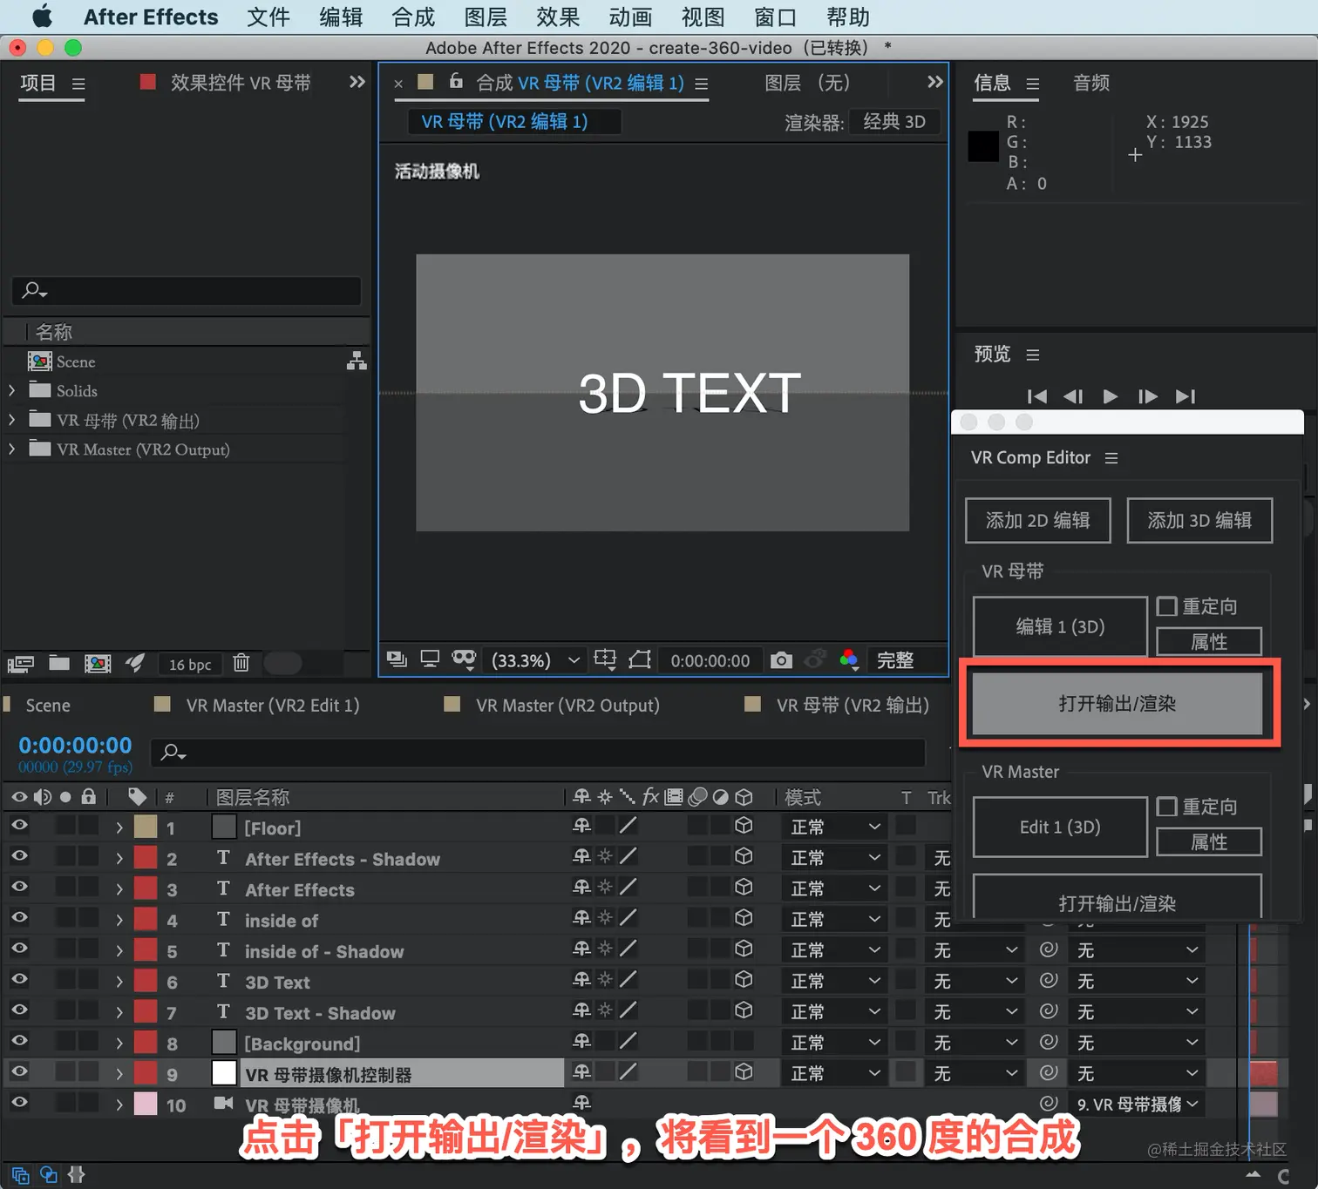This screenshot has width=1318, height=1189.
Task: Open 属性 under VR 母带
Action: 1209,642
